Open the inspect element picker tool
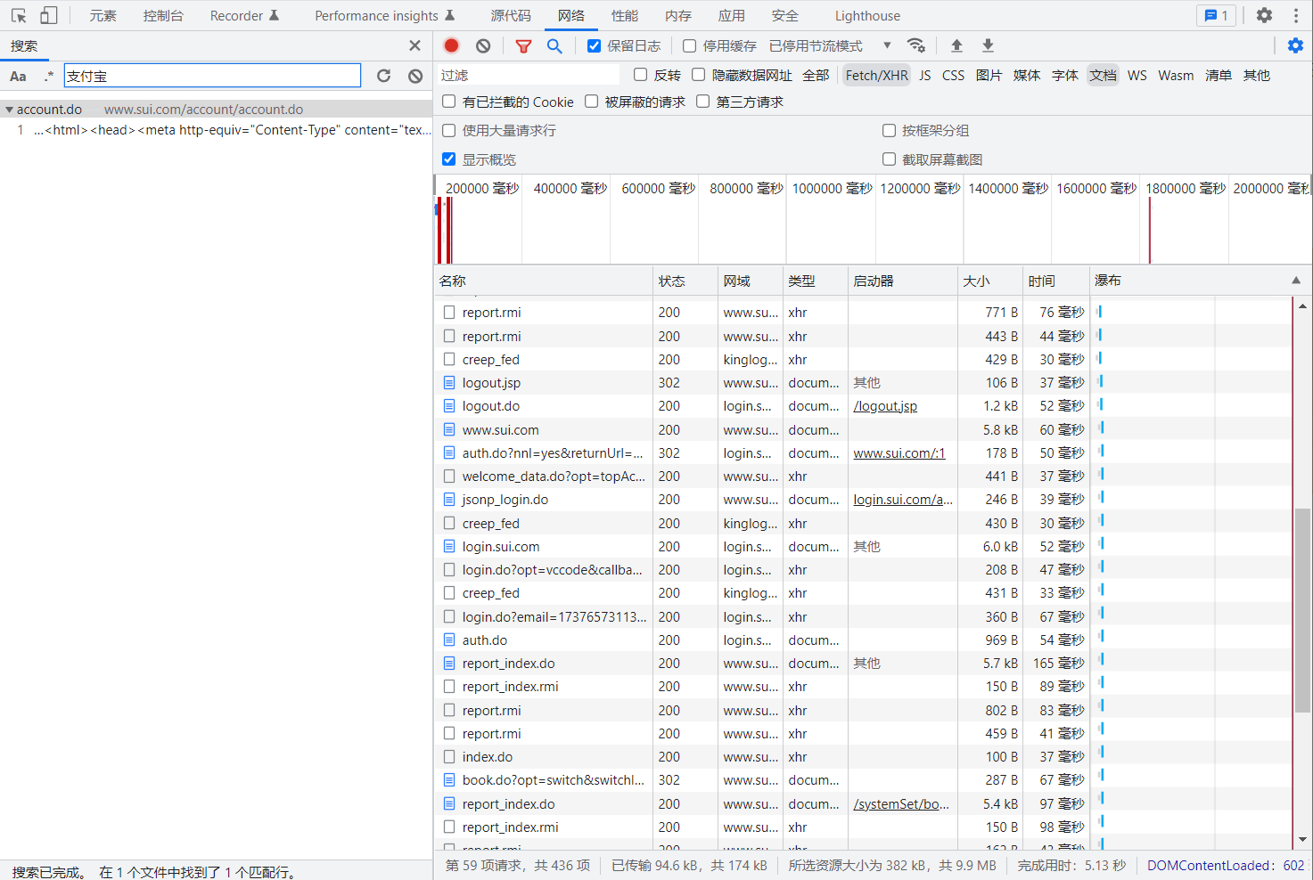 pyautogui.click(x=19, y=15)
